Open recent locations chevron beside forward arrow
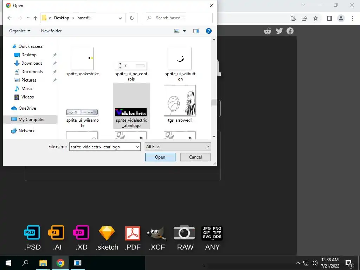The width and height of the screenshot is (360, 270). [x=28, y=18]
